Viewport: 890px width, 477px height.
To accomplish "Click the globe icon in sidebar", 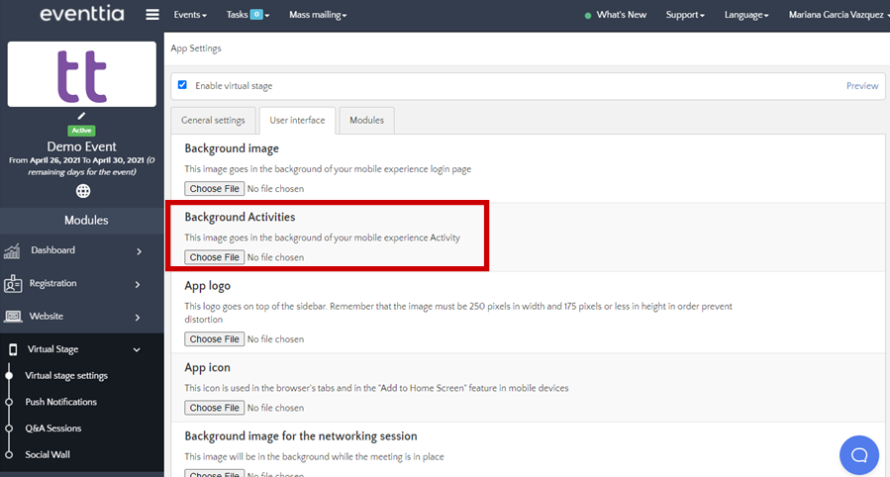I will [x=82, y=191].
